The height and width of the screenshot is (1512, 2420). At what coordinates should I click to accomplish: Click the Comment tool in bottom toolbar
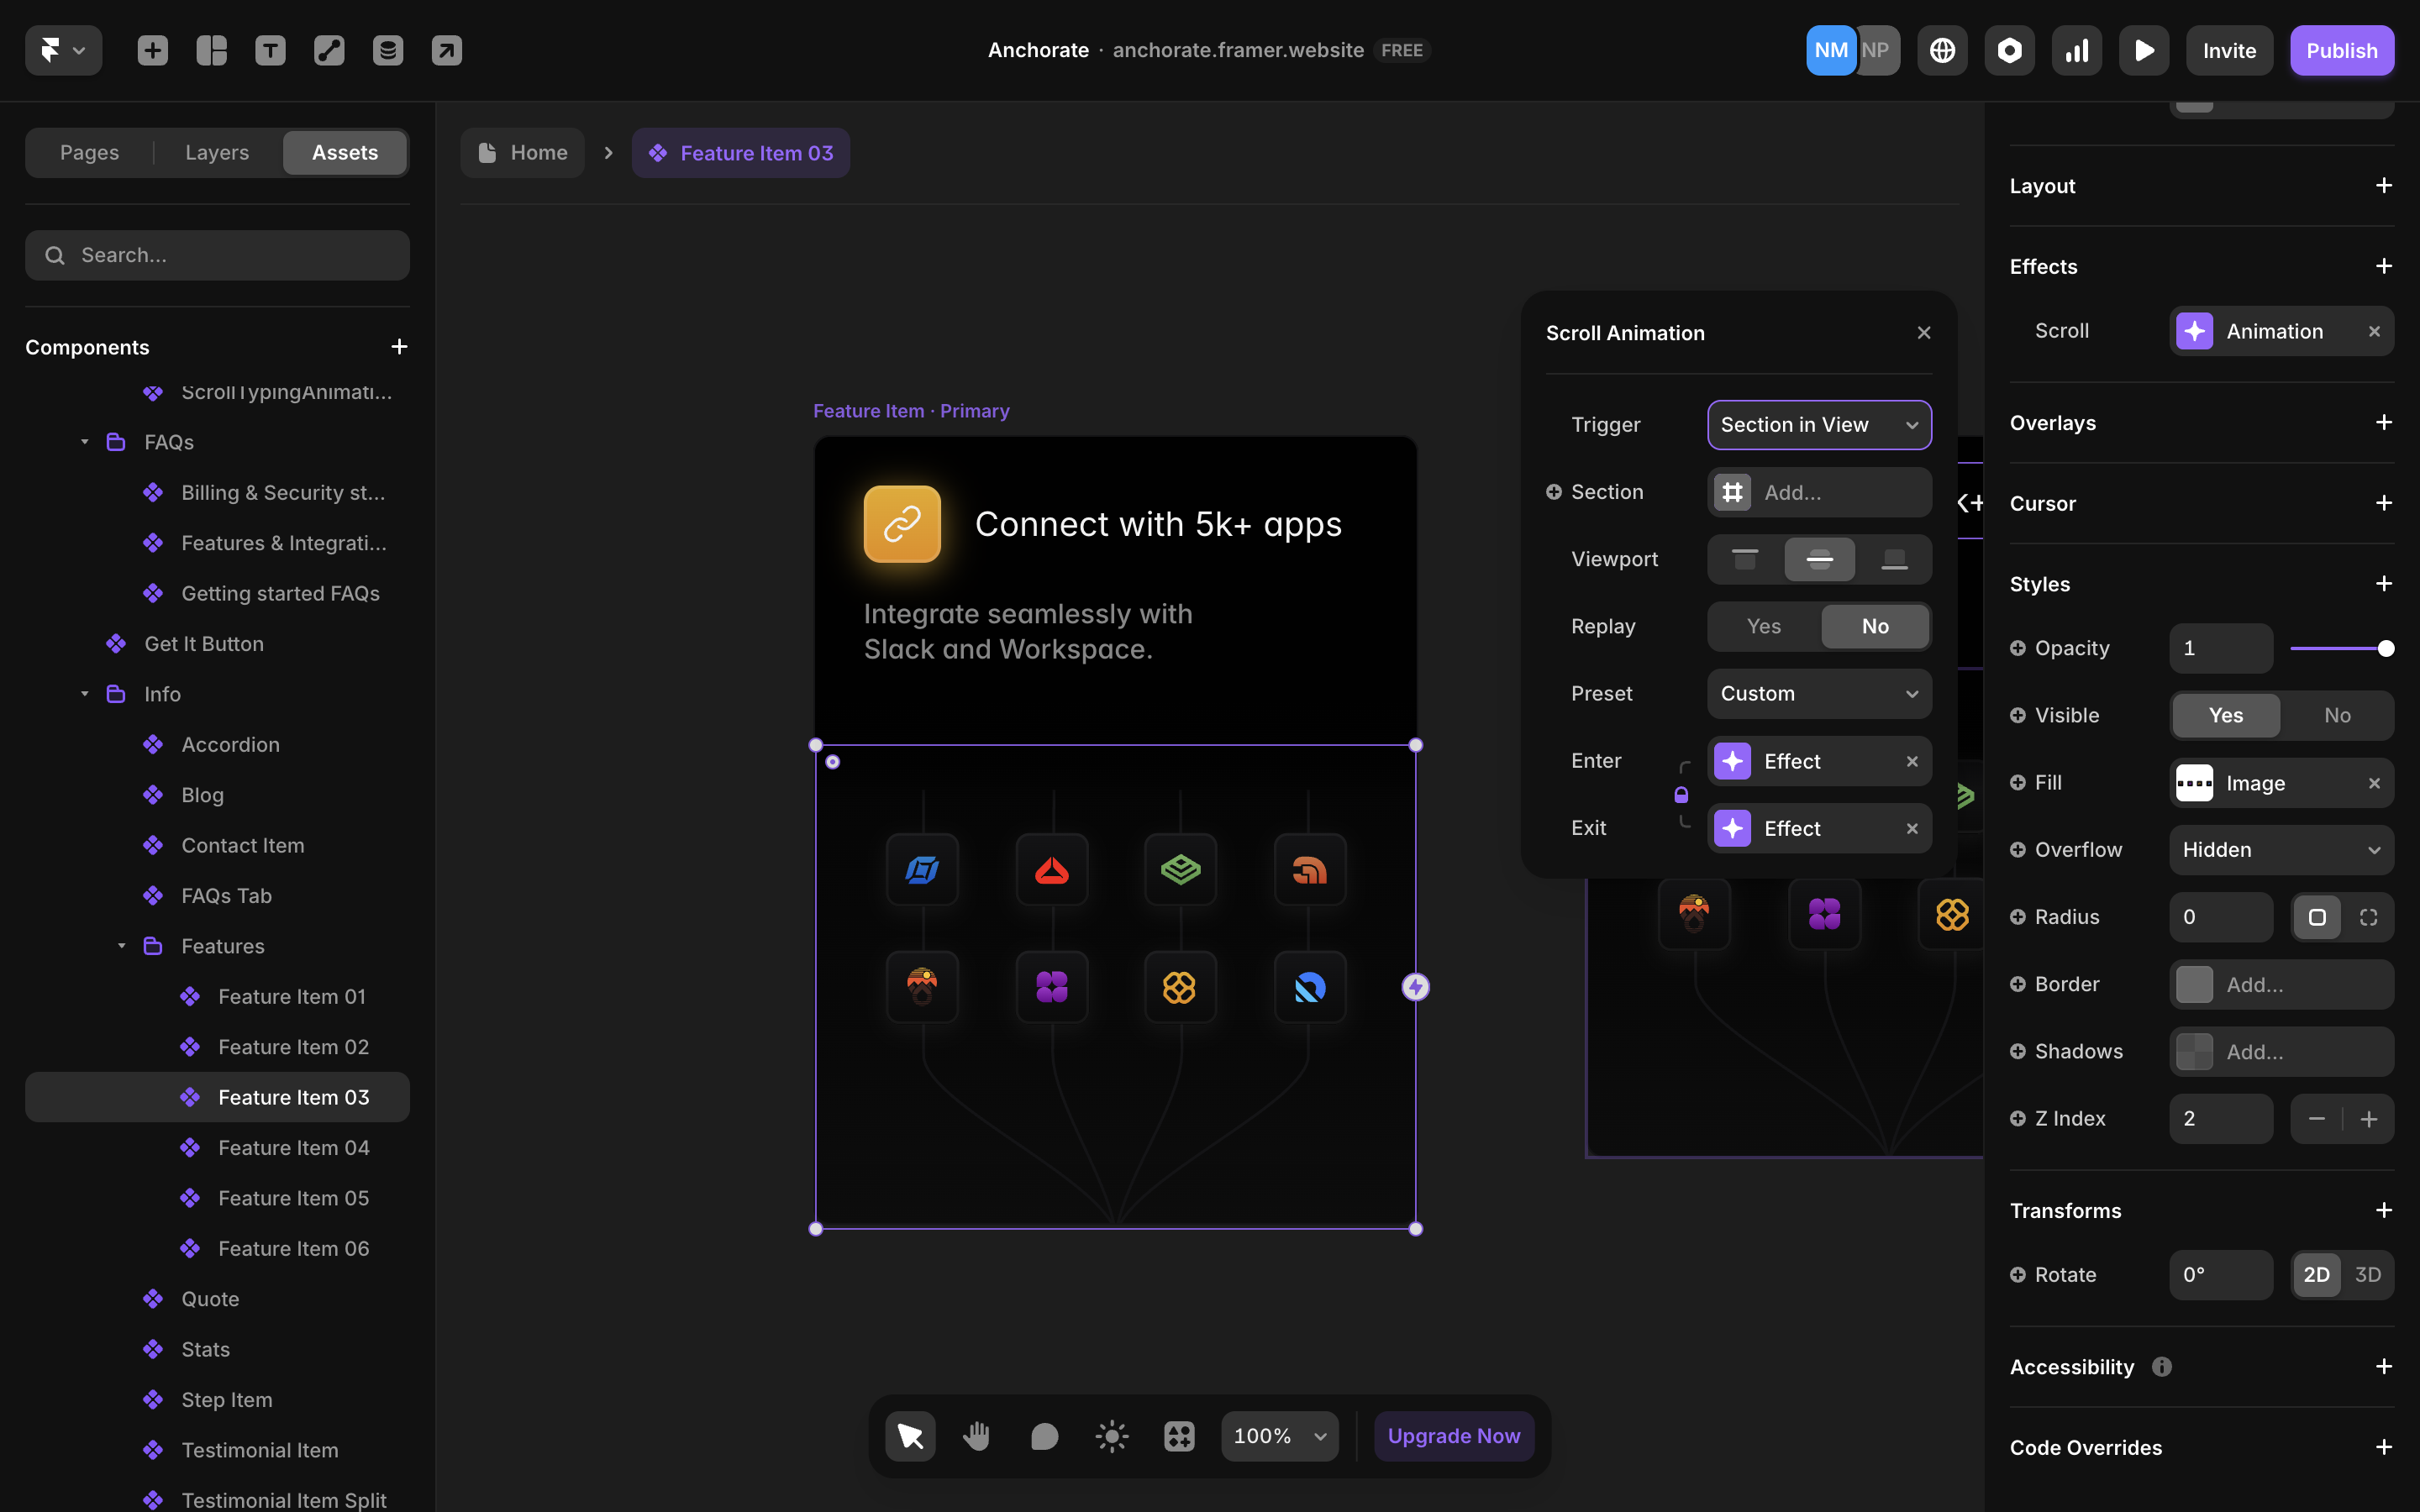(x=1044, y=1436)
